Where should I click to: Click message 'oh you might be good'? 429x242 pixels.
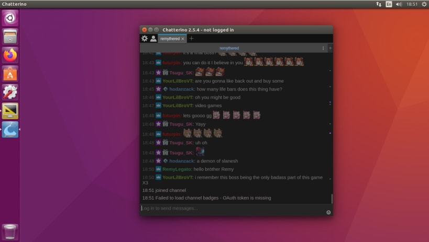(x=217, y=97)
